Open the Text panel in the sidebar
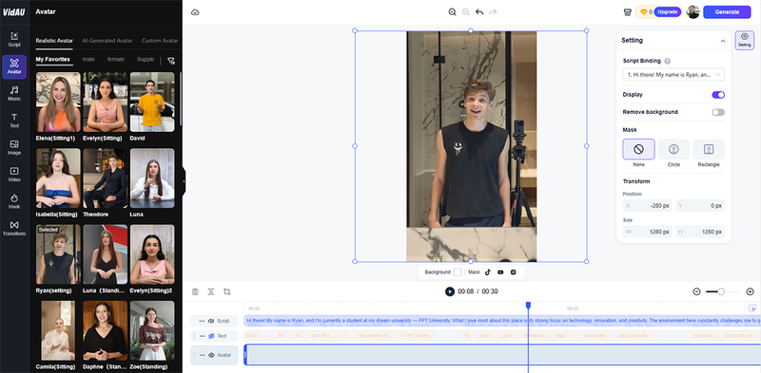The height and width of the screenshot is (373, 761). pyautogui.click(x=14, y=121)
